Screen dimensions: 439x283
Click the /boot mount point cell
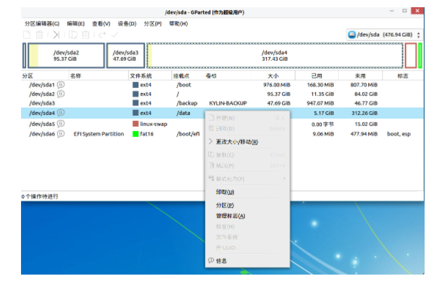[x=184, y=85]
